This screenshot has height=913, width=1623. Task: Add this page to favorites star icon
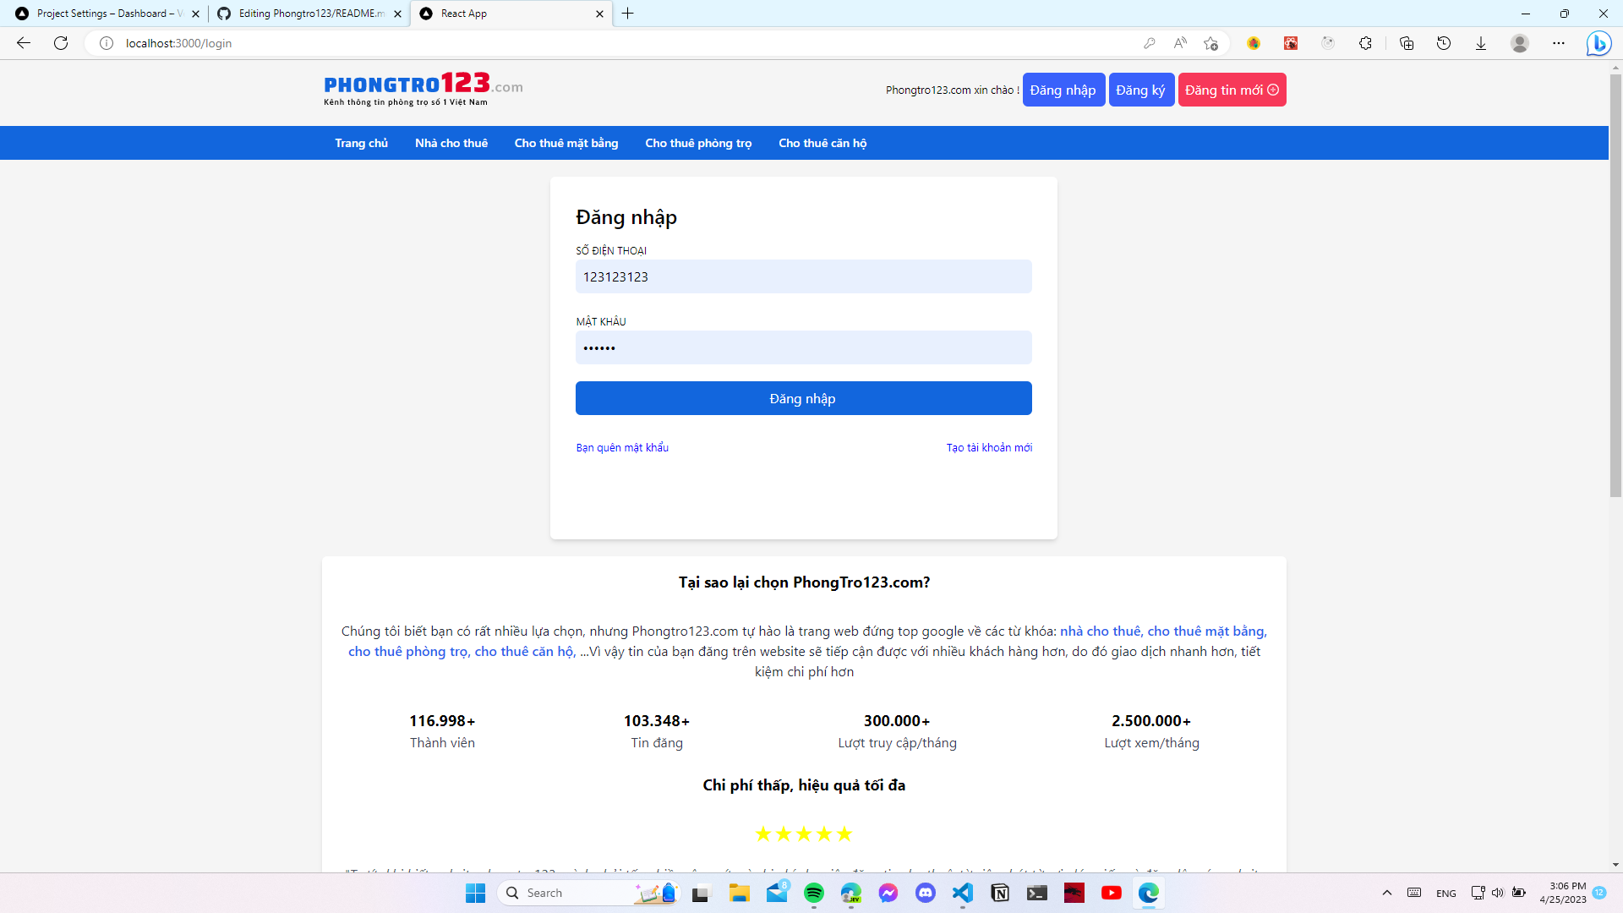click(1211, 43)
